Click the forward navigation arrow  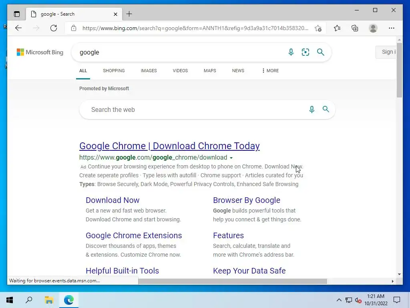pos(36,28)
